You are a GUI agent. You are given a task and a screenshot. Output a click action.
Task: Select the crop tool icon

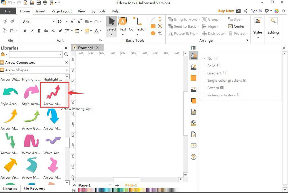coord(160,33)
